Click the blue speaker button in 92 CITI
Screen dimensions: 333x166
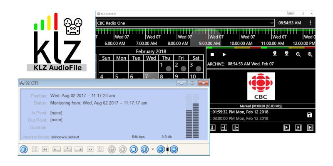(144, 149)
